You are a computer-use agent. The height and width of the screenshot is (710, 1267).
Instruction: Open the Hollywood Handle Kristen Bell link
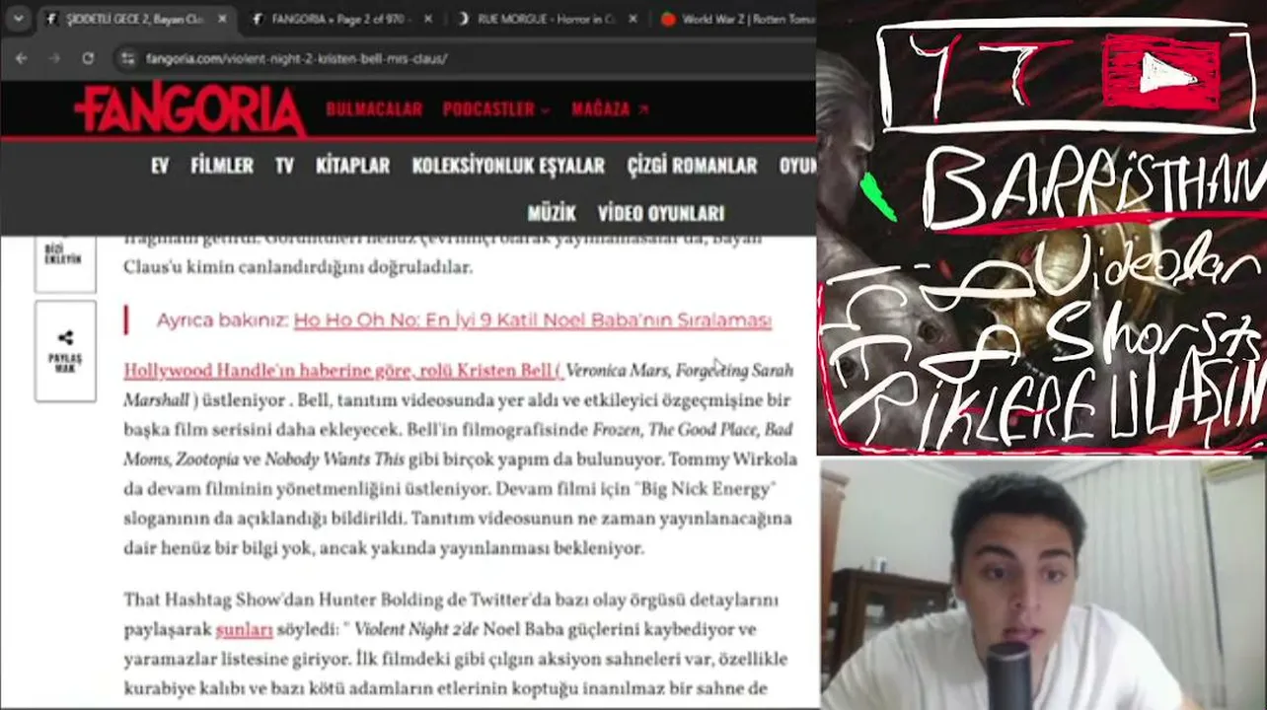(342, 371)
